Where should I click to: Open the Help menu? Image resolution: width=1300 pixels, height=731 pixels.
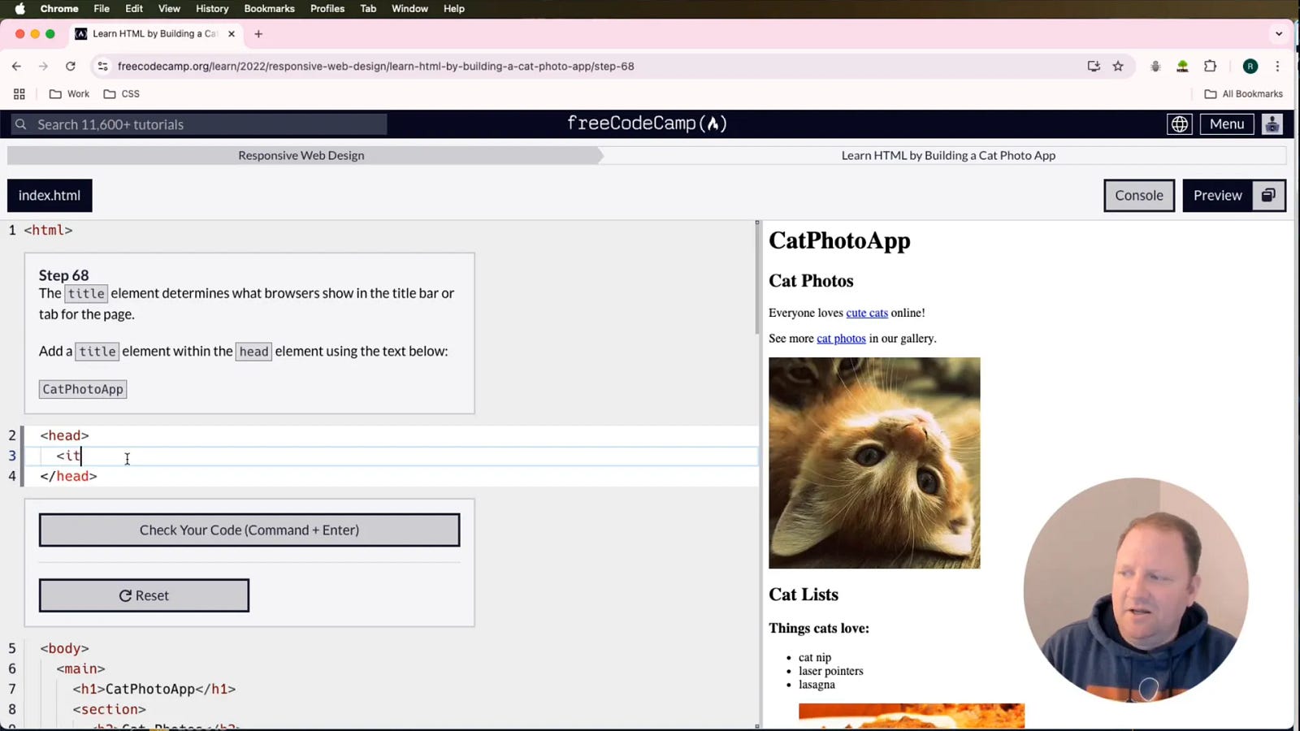454,9
